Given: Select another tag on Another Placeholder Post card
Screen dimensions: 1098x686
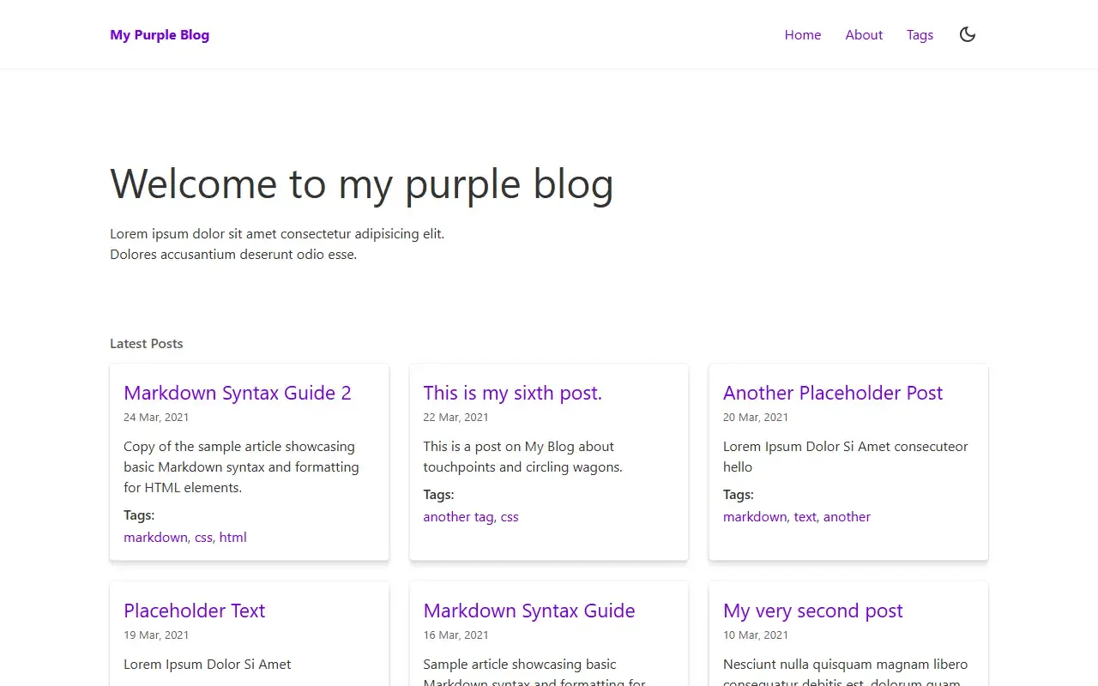Looking at the screenshot, I should (x=847, y=517).
